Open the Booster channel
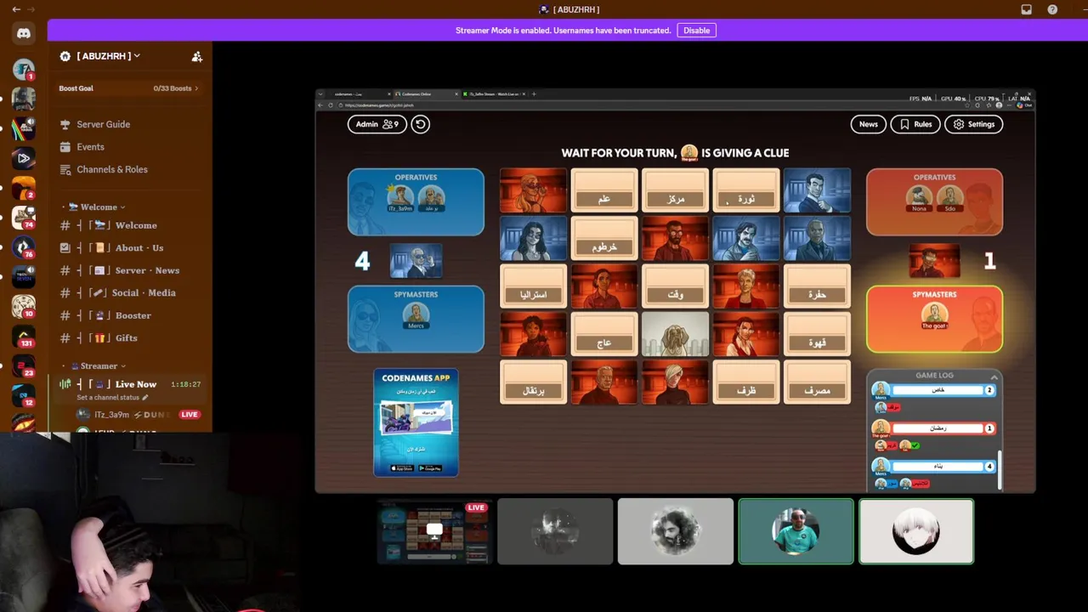1088x612 pixels. (x=129, y=315)
